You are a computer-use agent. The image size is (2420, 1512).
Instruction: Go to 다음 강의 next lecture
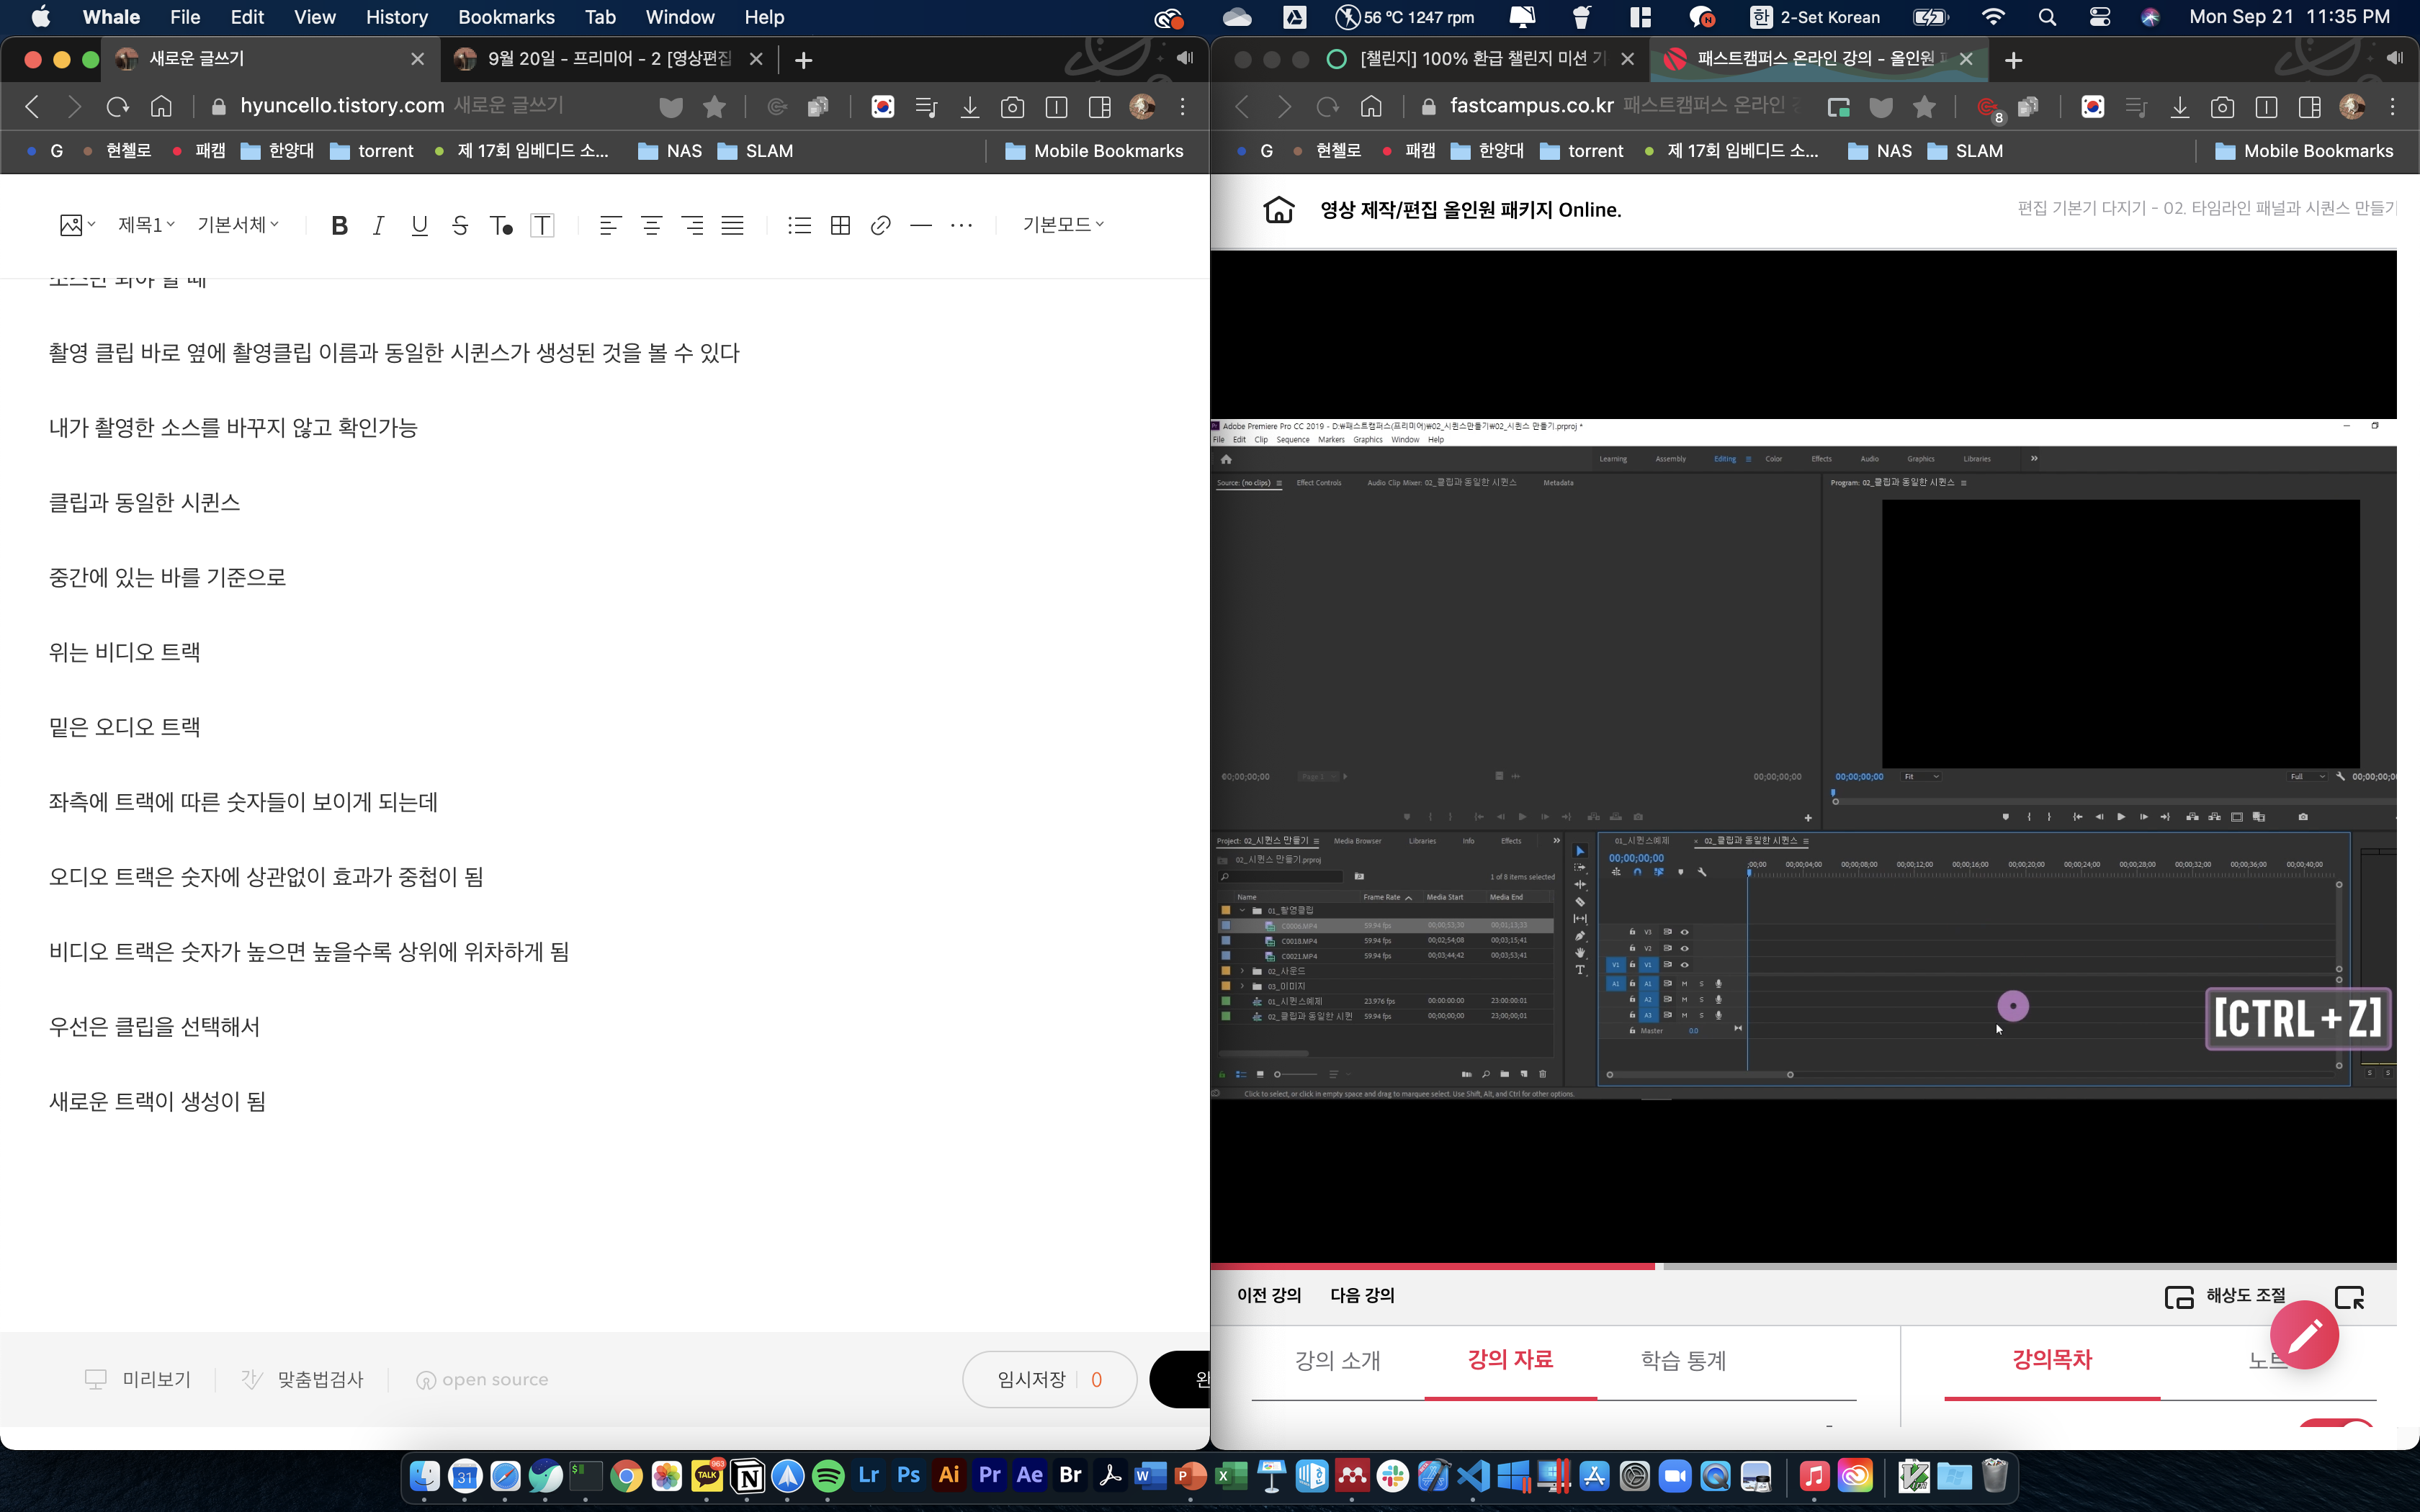[1362, 1295]
